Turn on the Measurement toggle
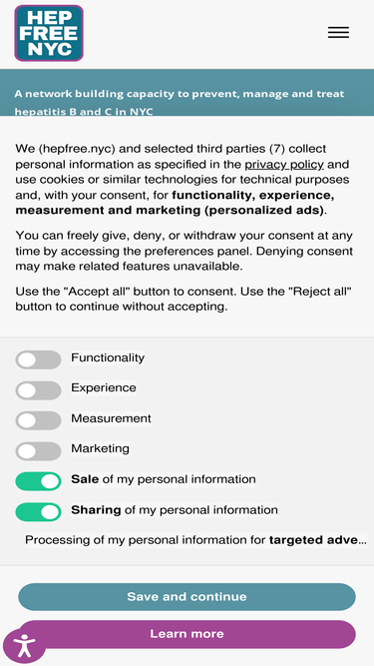Viewport: 374px width, 666px height. pos(38,420)
